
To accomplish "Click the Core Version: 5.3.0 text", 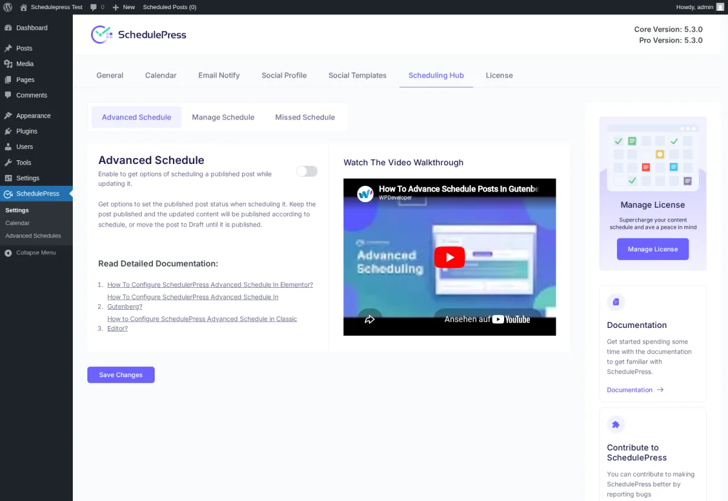I will (x=668, y=29).
